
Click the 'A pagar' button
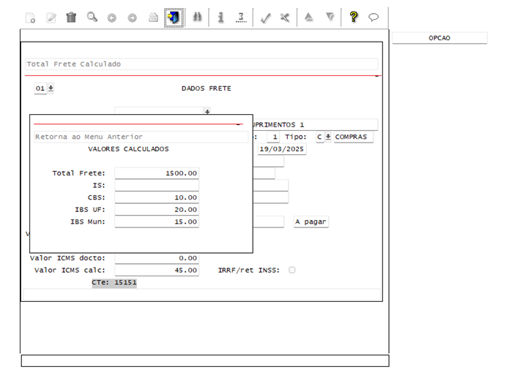tap(311, 222)
